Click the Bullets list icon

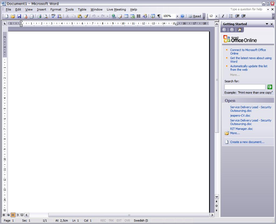tap(231, 16)
